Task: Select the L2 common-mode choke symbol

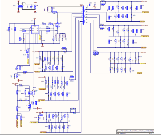Action: pyautogui.click(x=21, y=6)
